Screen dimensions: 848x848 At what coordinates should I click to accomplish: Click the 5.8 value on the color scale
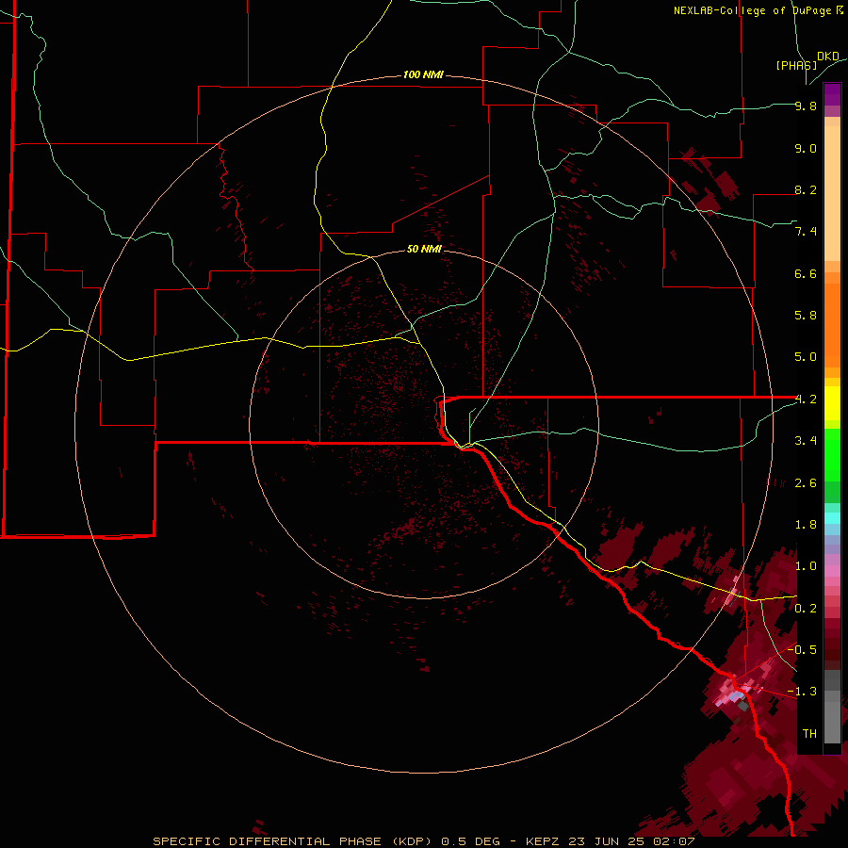[x=806, y=316]
